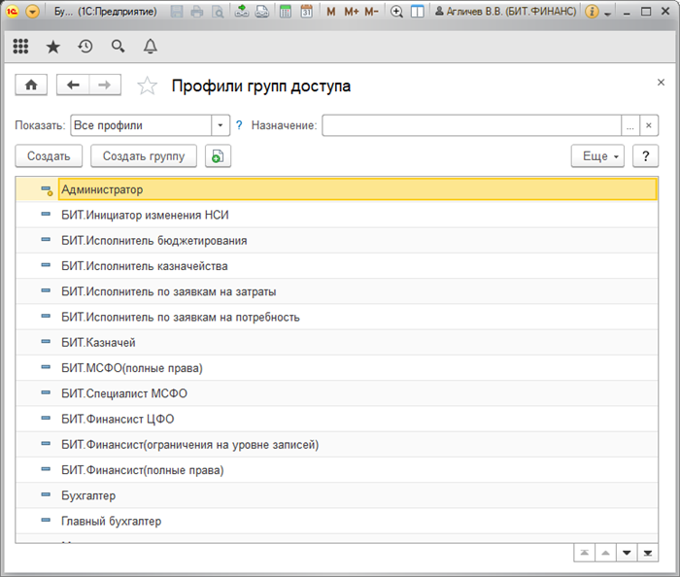
Task: Go to the Home page button
Action: coord(31,85)
